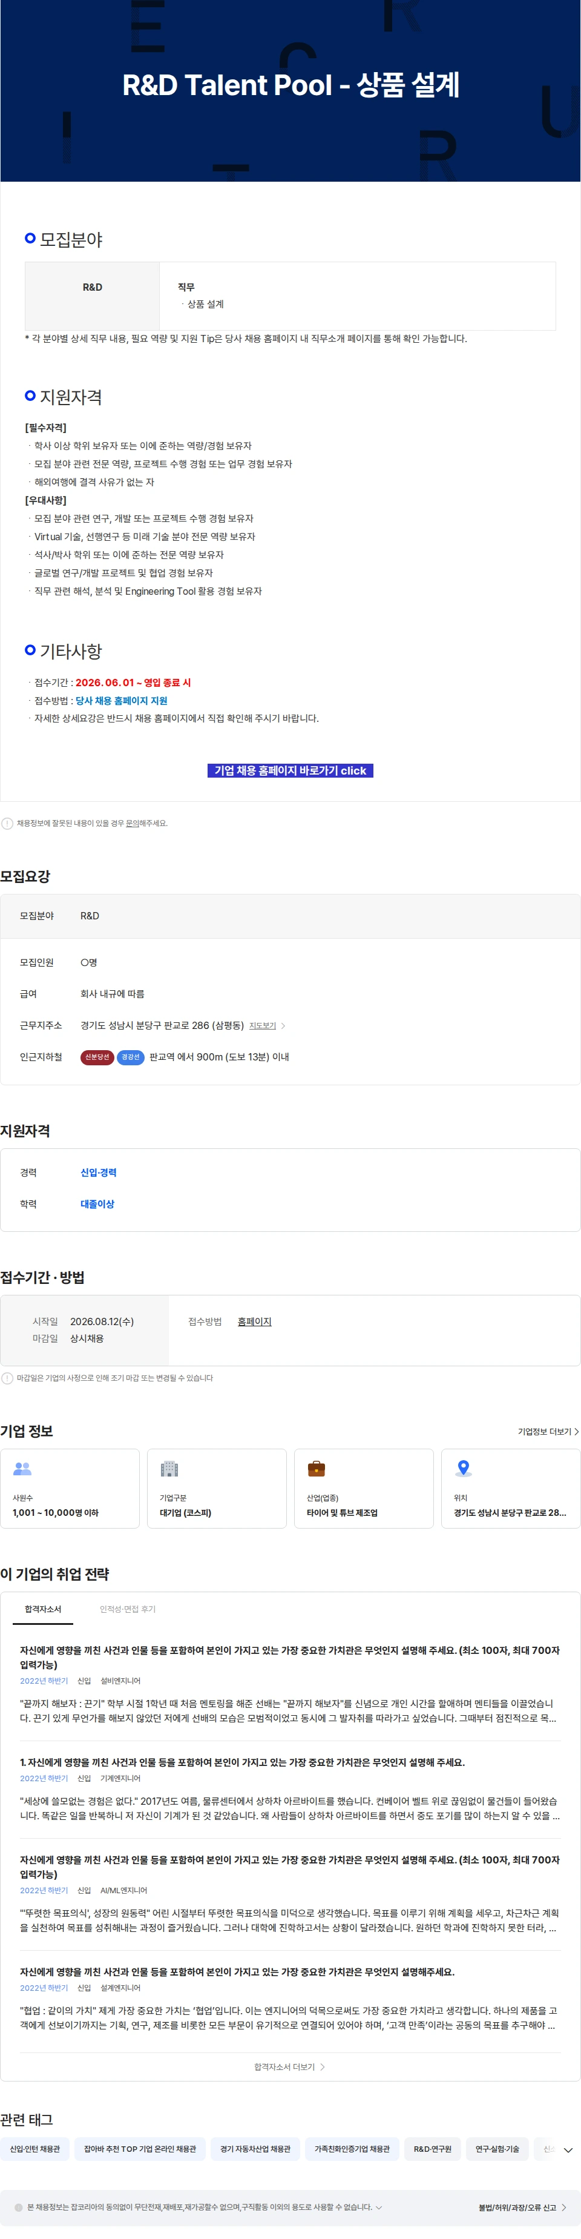Select the 합격자소서 tab
Screen dimensions: 581x2239
(x=42, y=1609)
